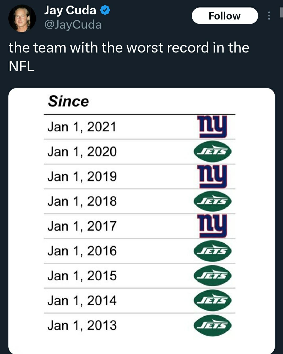This screenshot has width=283, height=354.
Task: Click the Since column header
Action: click(x=68, y=101)
